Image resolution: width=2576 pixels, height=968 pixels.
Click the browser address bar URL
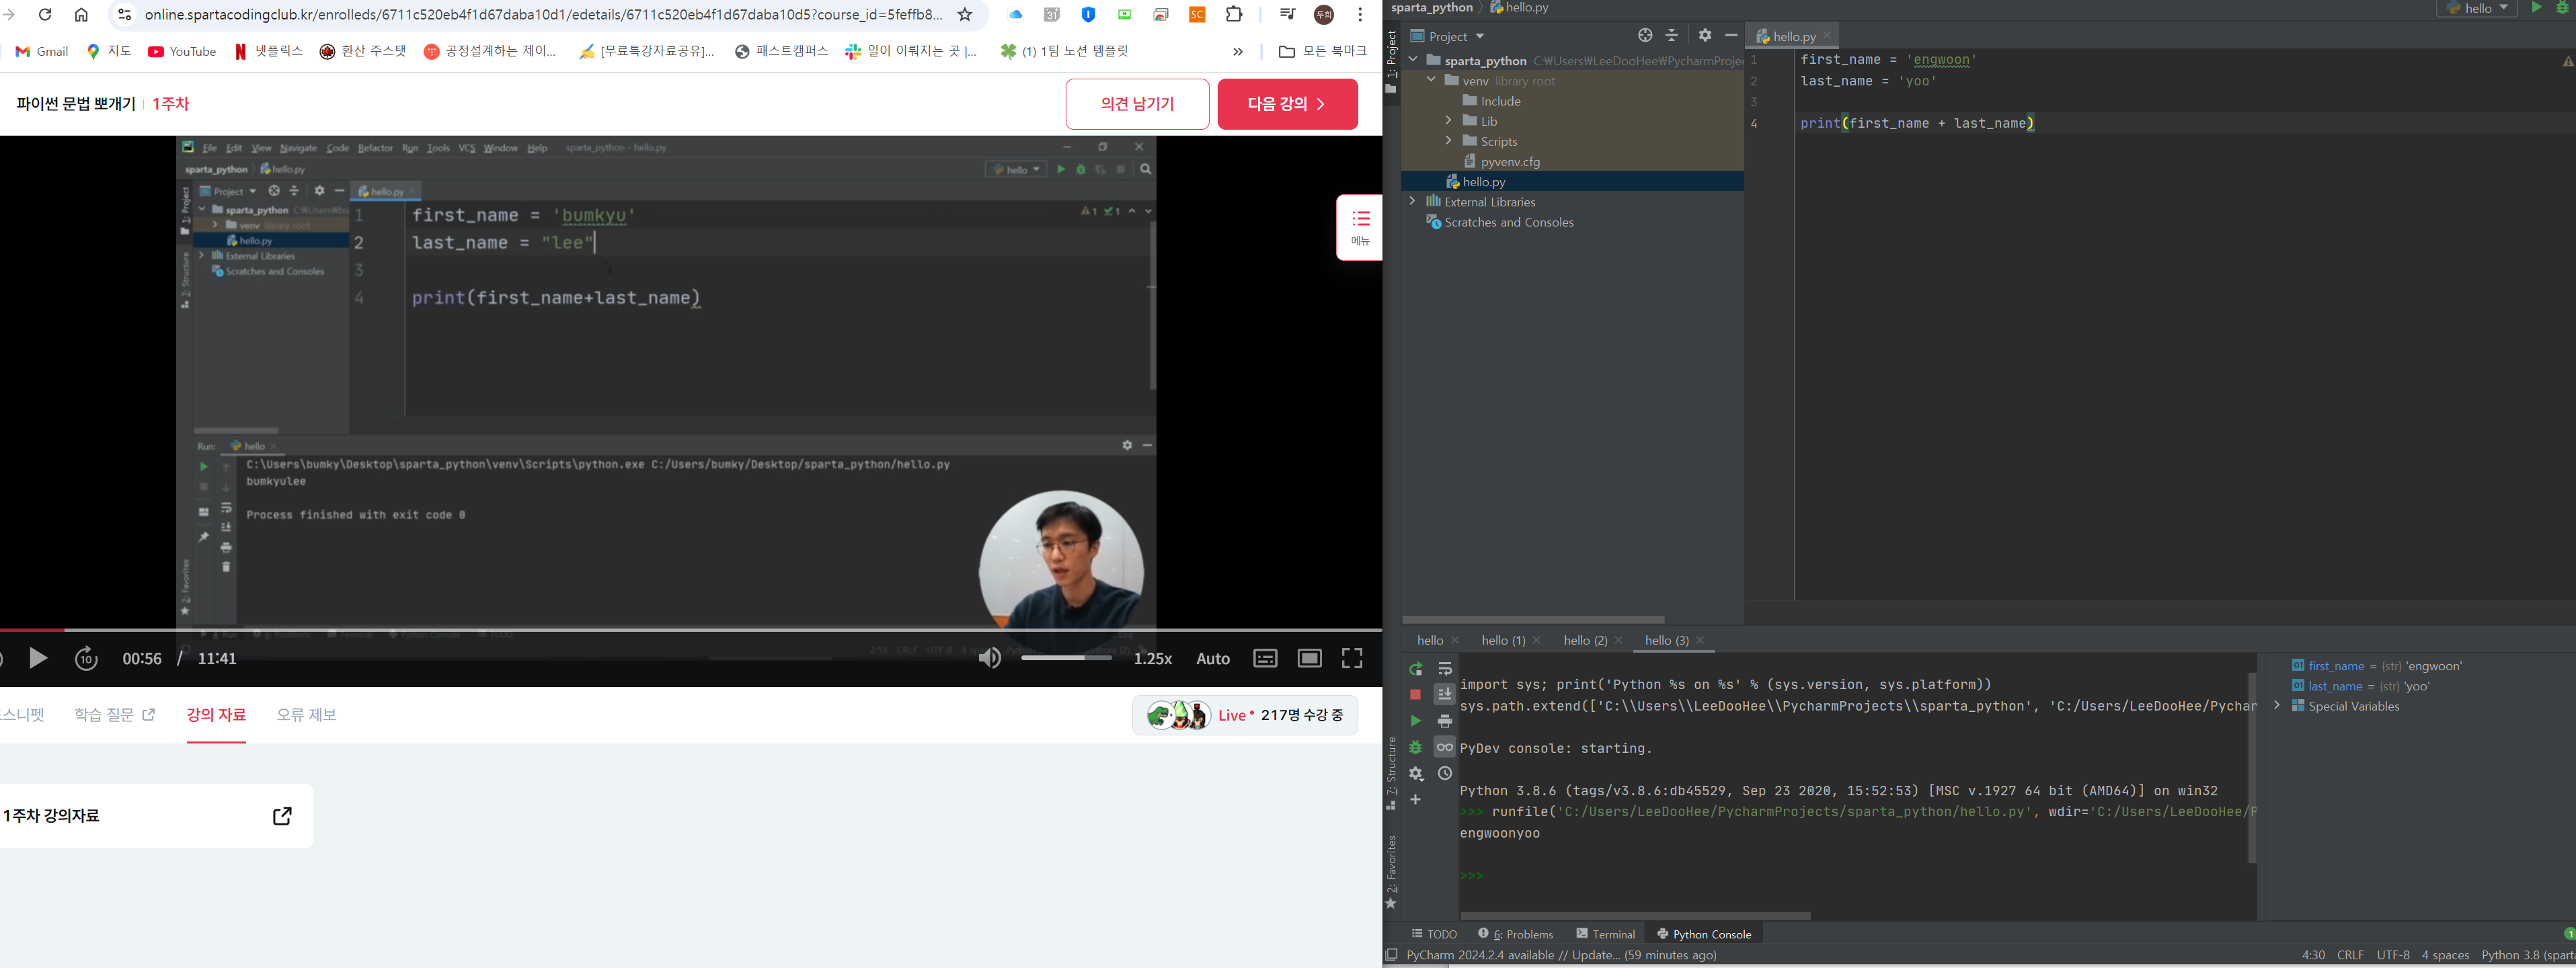coord(543,15)
